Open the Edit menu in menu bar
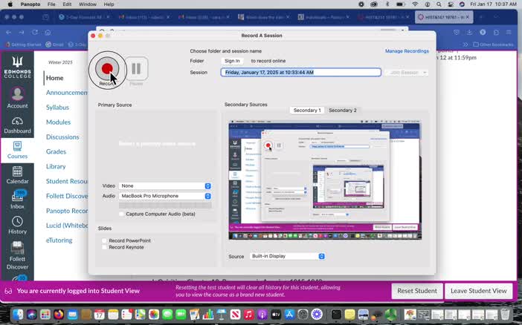Viewport: 522px width, 325px height. [x=67, y=4]
